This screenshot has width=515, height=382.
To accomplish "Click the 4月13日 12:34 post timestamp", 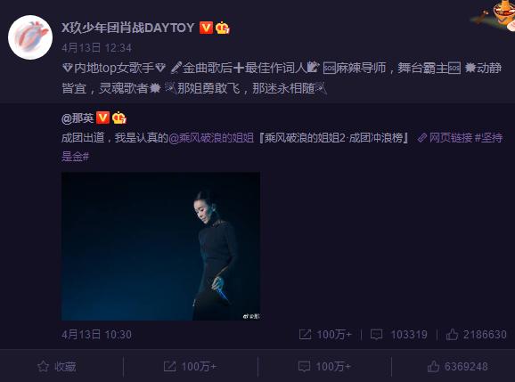I will pos(96,48).
